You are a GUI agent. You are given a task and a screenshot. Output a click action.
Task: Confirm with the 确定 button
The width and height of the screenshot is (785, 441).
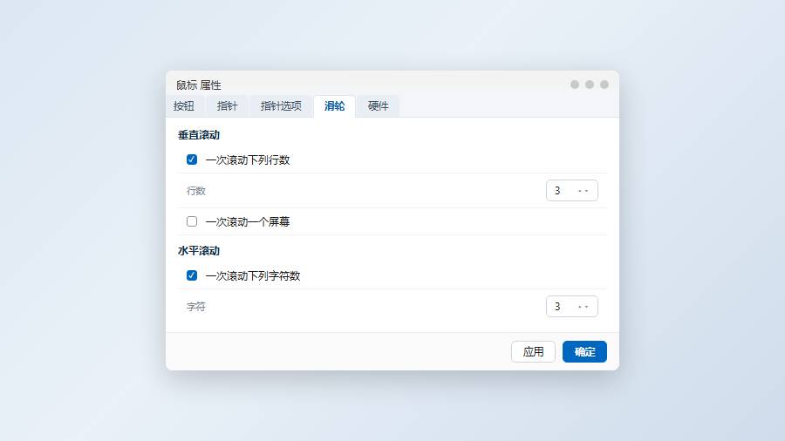coord(584,351)
